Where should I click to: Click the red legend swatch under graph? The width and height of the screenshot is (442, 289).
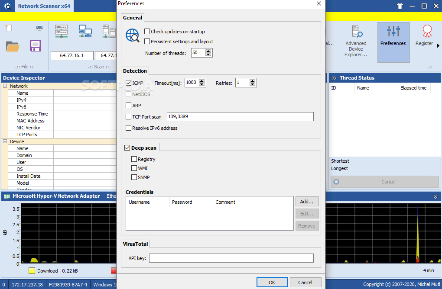point(114,271)
